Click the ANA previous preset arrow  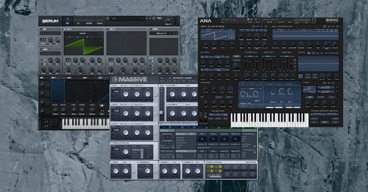tap(269, 22)
